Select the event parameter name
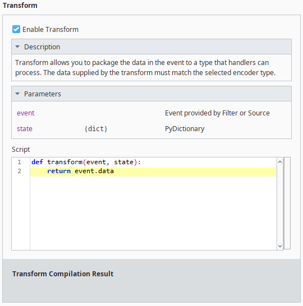 click(26, 113)
